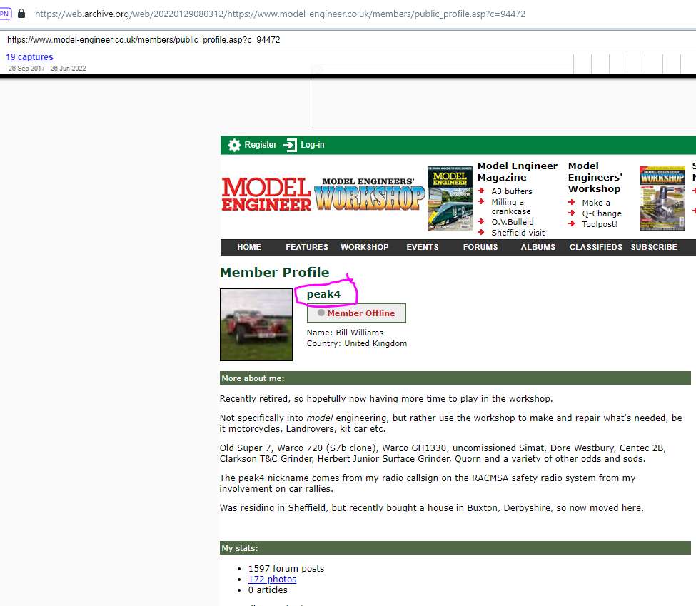696x606 pixels.
Task: Click the Name: Bill Williams text
Action: pyautogui.click(x=345, y=333)
